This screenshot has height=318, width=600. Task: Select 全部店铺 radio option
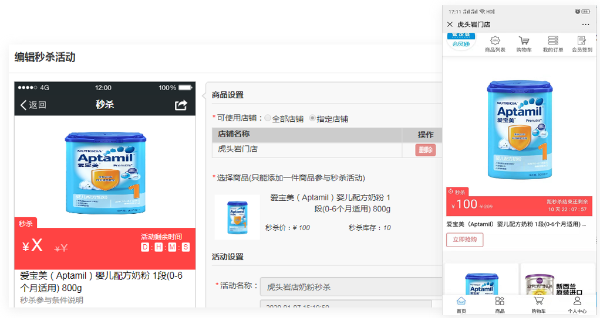[x=268, y=118]
